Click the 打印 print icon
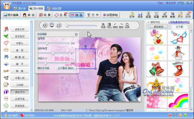 tap(188, 15)
